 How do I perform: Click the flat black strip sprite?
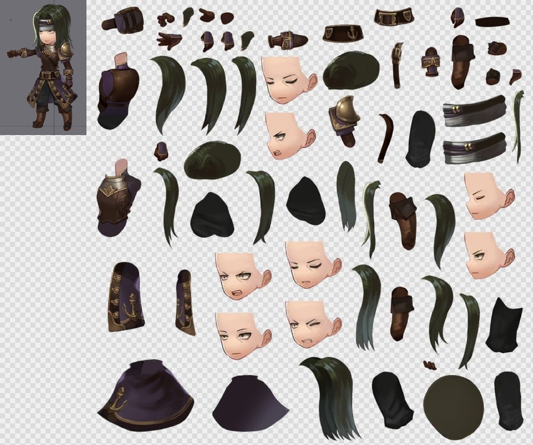coord(491,22)
